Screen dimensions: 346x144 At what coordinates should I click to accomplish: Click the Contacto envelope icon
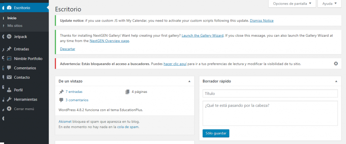coord(9,77)
